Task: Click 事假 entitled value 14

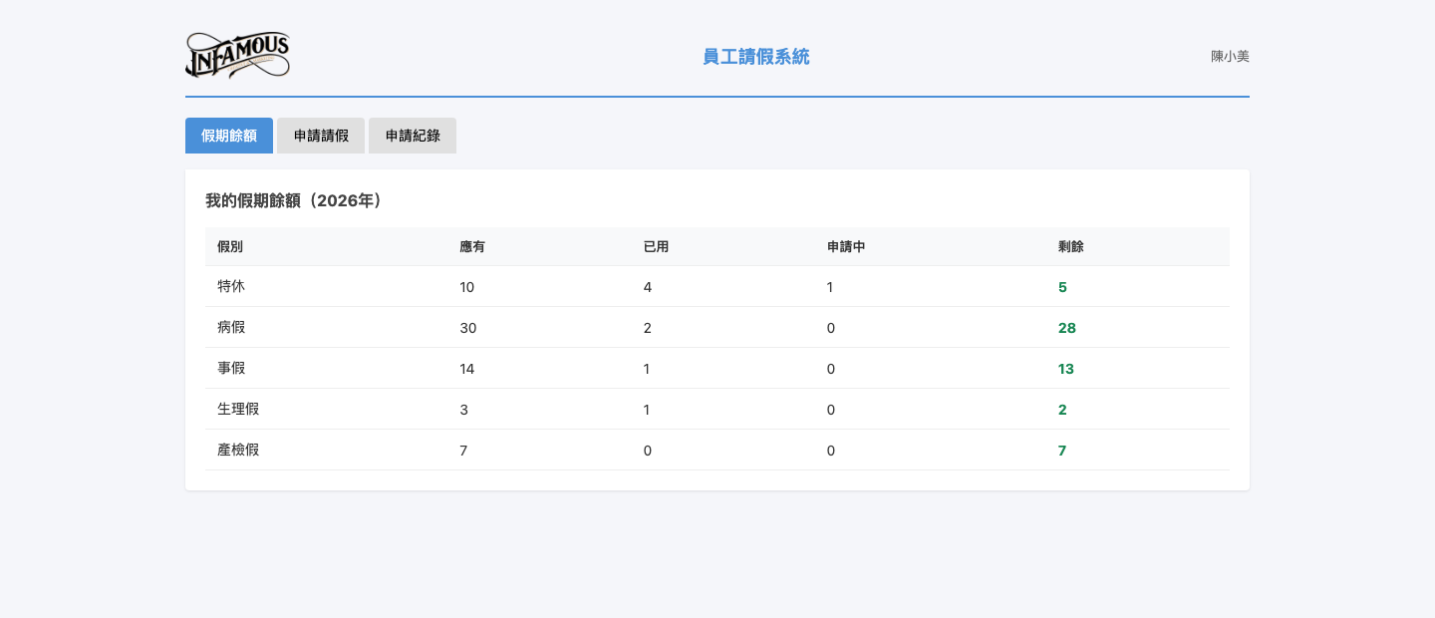Action: click(467, 369)
